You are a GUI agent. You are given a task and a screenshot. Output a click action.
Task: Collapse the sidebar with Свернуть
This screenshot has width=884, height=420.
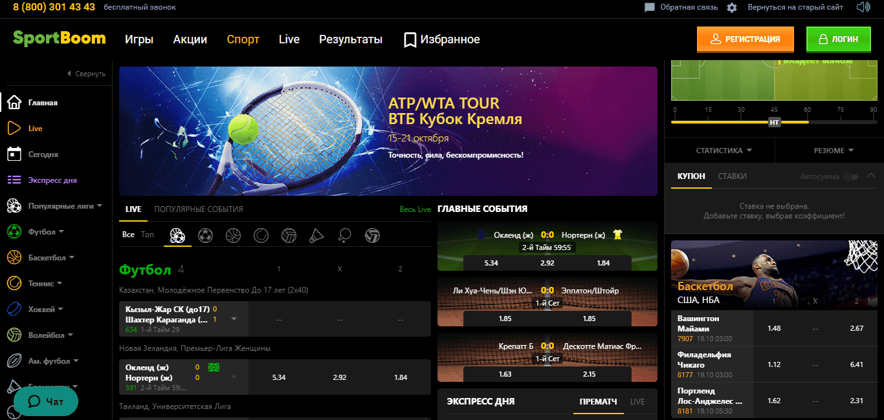tap(86, 74)
